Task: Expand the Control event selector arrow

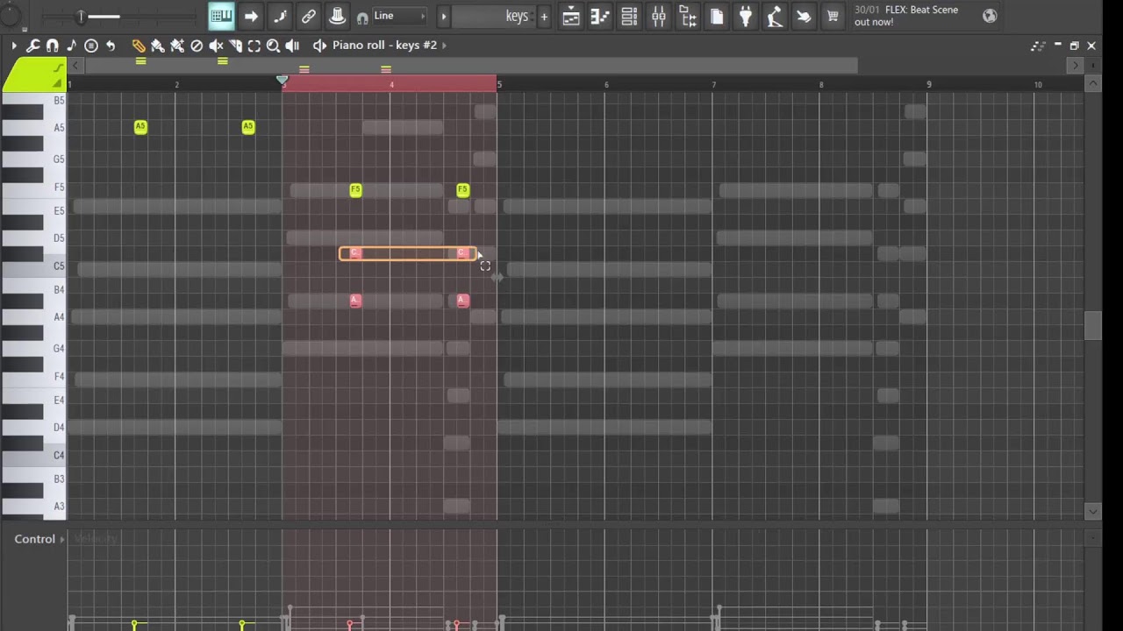Action: pyautogui.click(x=62, y=539)
